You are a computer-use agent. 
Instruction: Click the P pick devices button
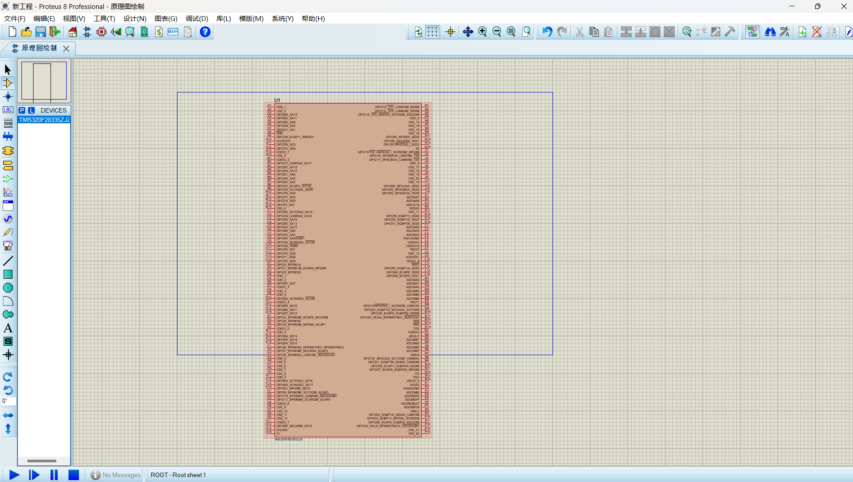[x=22, y=110]
